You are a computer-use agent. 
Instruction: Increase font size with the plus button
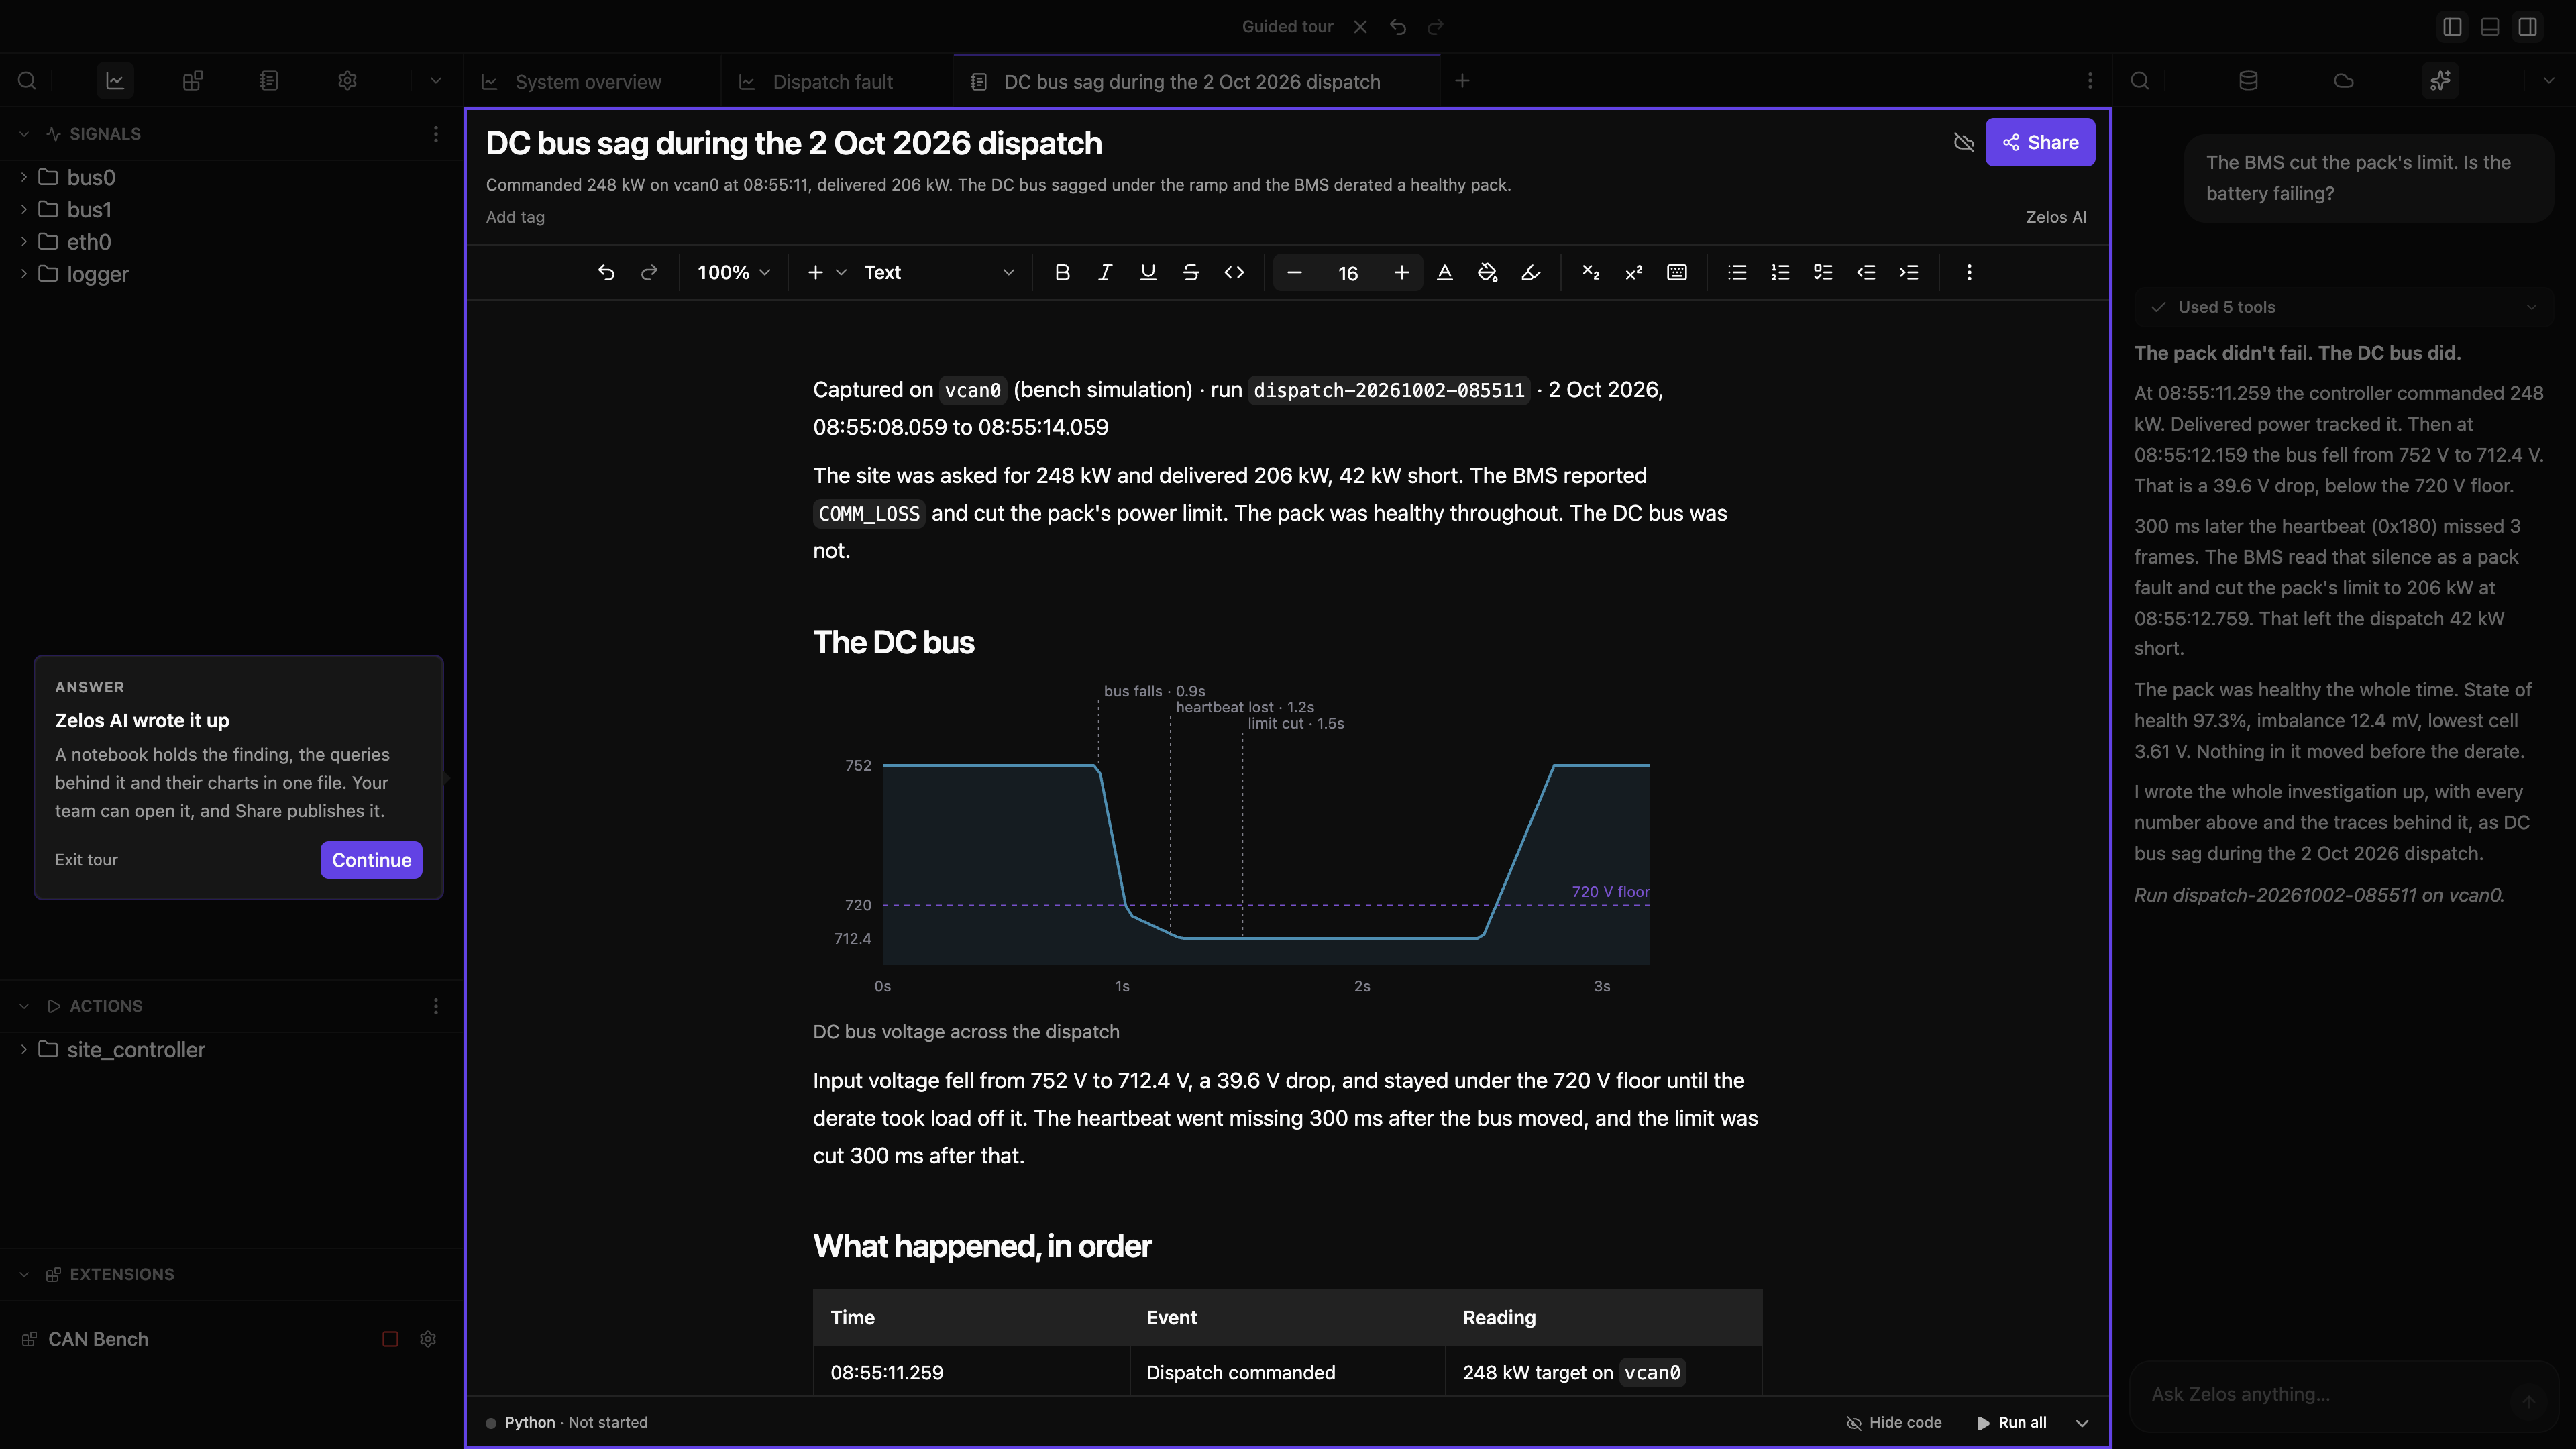pos(1402,272)
